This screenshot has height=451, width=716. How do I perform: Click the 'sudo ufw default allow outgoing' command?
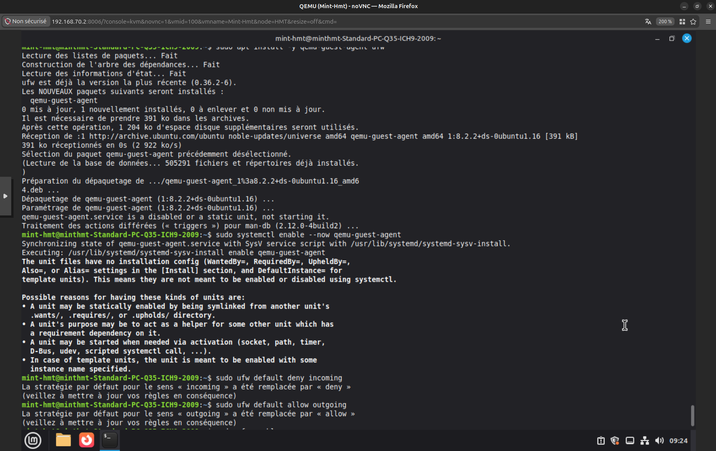click(281, 405)
